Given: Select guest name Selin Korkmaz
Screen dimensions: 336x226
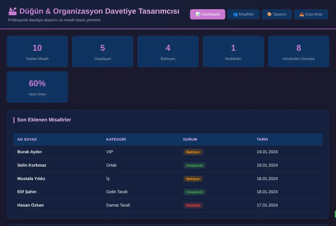Looking at the screenshot, I should coord(32,165).
